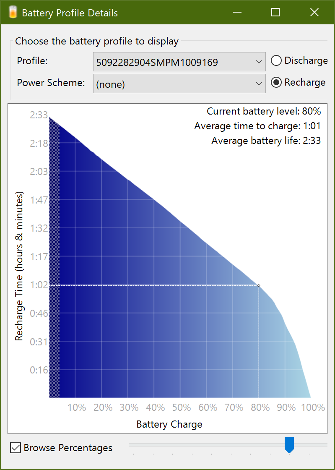Maximize the Battery Profile Details window
Screen dimensions: 335x470
point(275,13)
